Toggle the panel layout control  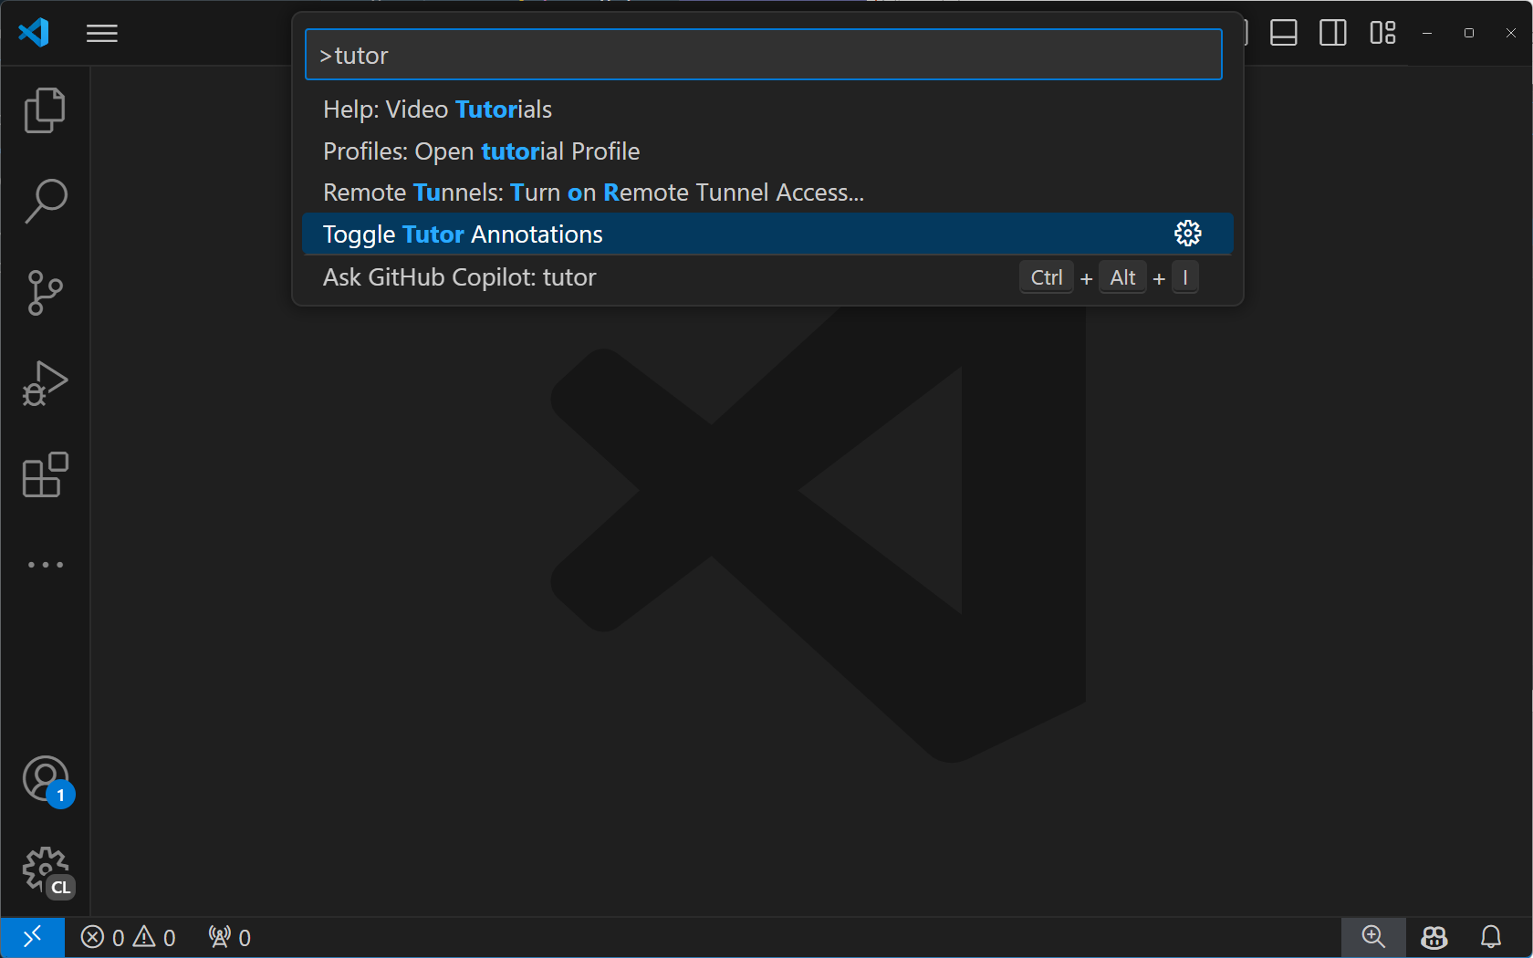[x=1283, y=33]
